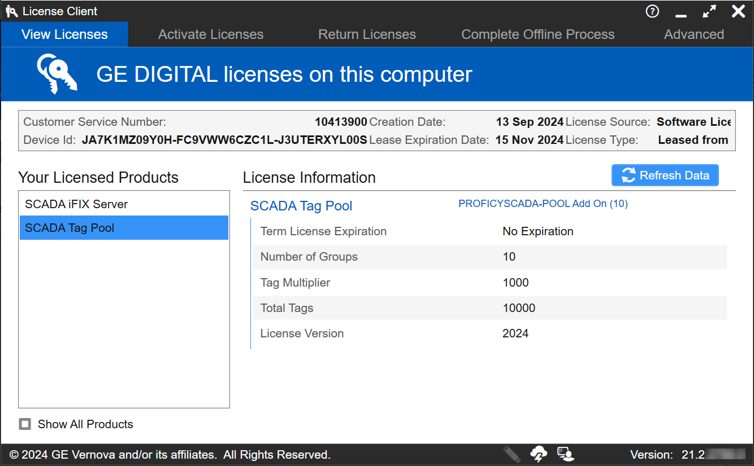Click Customer Service Number value 10413900
This screenshot has width=754, height=466.
click(x=341, y=122)
